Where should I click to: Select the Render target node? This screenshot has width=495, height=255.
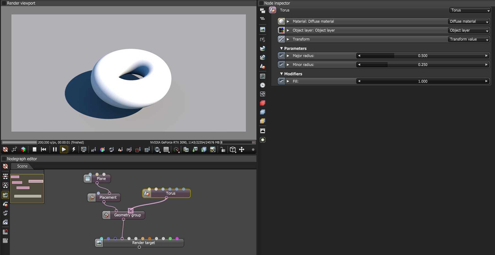point(139,243)
